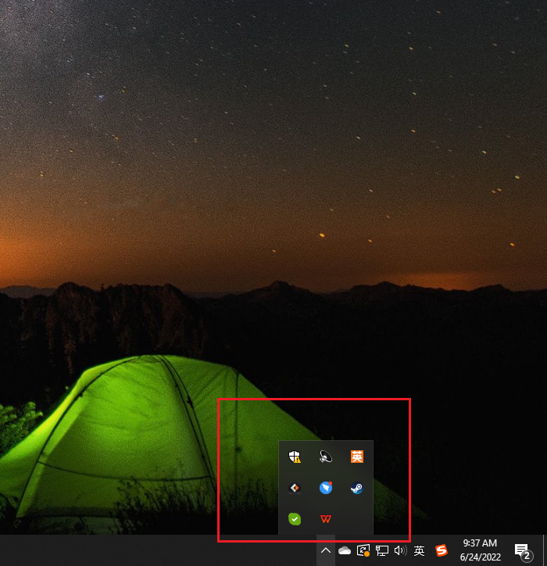
Task: Open the blue bird icon with red dot
Action: (x=326, y=488)
